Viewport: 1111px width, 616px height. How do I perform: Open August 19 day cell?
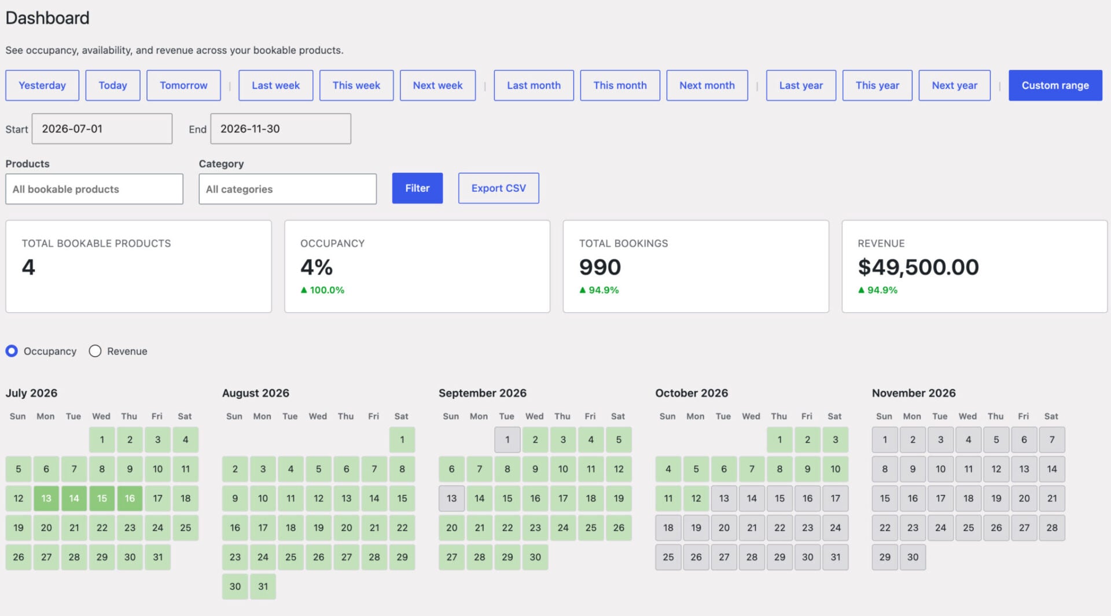click(x=318, y=528)
